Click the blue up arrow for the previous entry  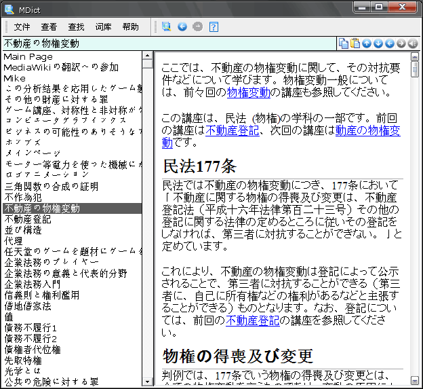click(x=367, y=43)
